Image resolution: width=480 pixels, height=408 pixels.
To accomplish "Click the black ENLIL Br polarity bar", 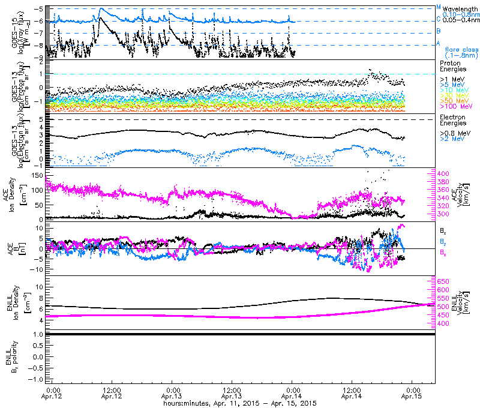I will (x=241, y=334).
